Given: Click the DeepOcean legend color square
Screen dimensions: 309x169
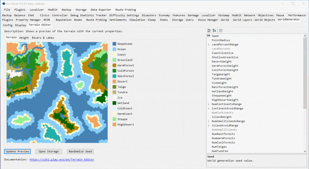Looking at the screenshot, I should pos(114,44).
